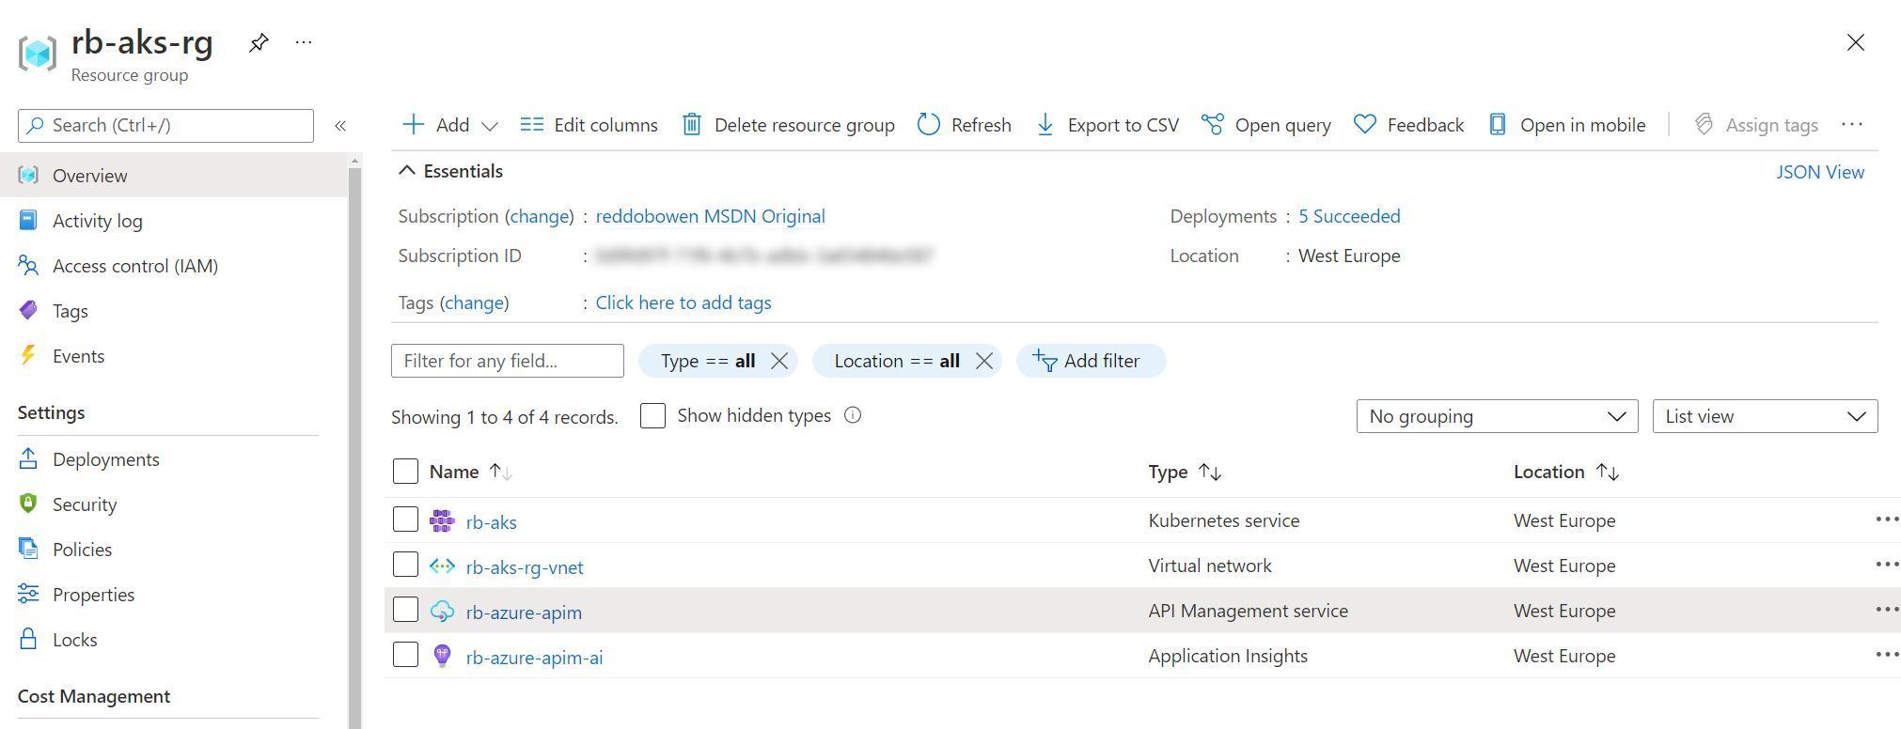Click Delete resource group
This screenshot has width=1901, height=729.
pos(788,125)
